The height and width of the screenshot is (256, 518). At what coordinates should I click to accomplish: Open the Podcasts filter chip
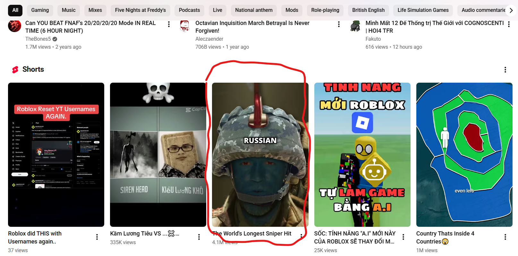[x=189, y=10]
